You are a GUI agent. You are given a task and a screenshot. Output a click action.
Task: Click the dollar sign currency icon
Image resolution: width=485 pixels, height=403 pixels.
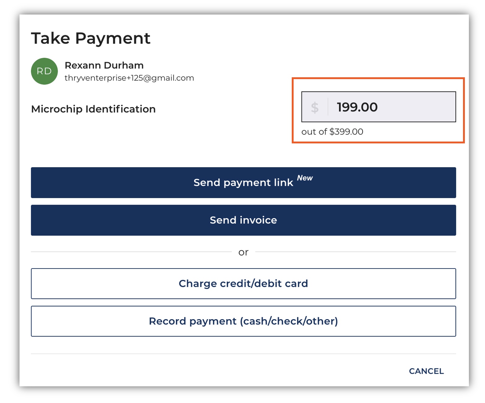point(315,107)
